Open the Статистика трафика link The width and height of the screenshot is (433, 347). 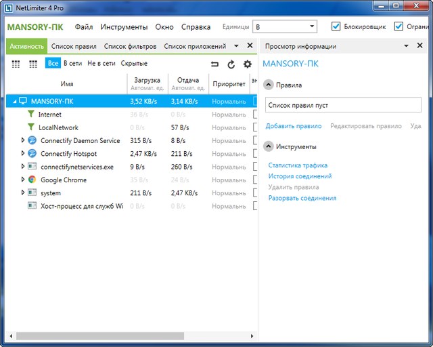coord(298,165)
